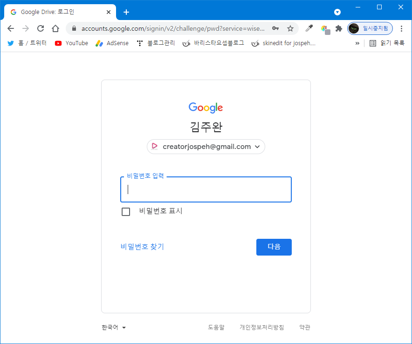Open the 바리스타요셉블로그 bookmark
The width and height of the screenshot is (412, 344).
click(213, 43)
